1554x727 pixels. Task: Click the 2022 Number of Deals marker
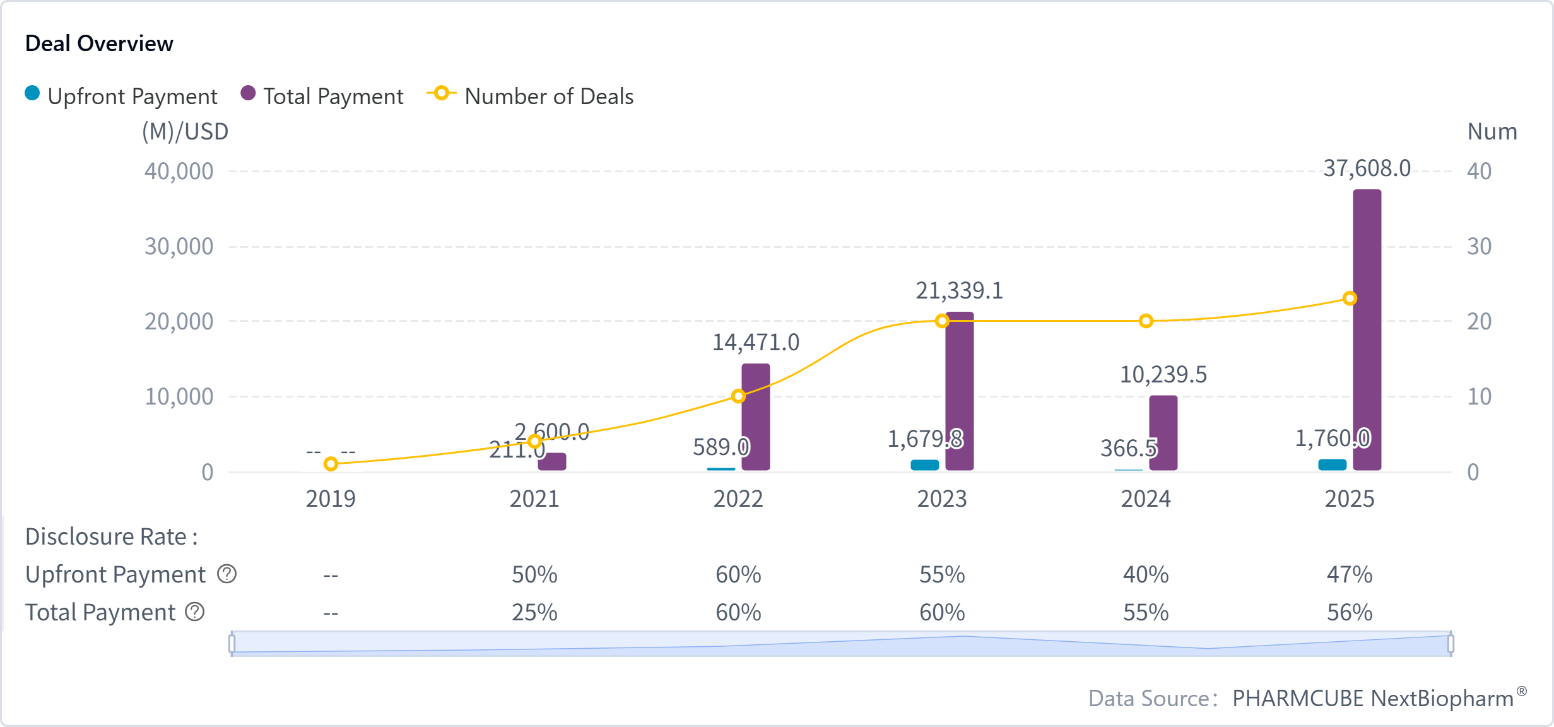(x=738, y=396)
